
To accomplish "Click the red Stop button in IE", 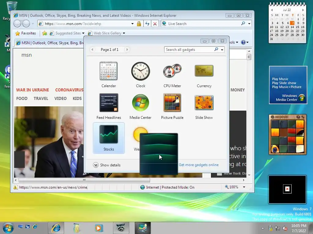I will (x=155, y=24).
